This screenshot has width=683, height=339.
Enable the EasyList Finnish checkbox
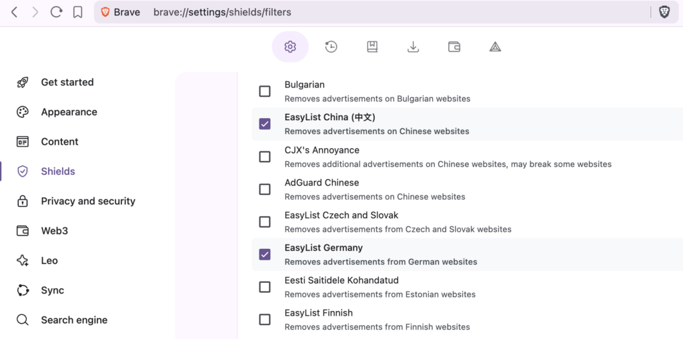[265, 320]
